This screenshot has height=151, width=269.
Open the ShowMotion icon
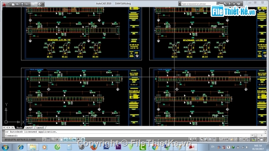click(x=214, y=140)
